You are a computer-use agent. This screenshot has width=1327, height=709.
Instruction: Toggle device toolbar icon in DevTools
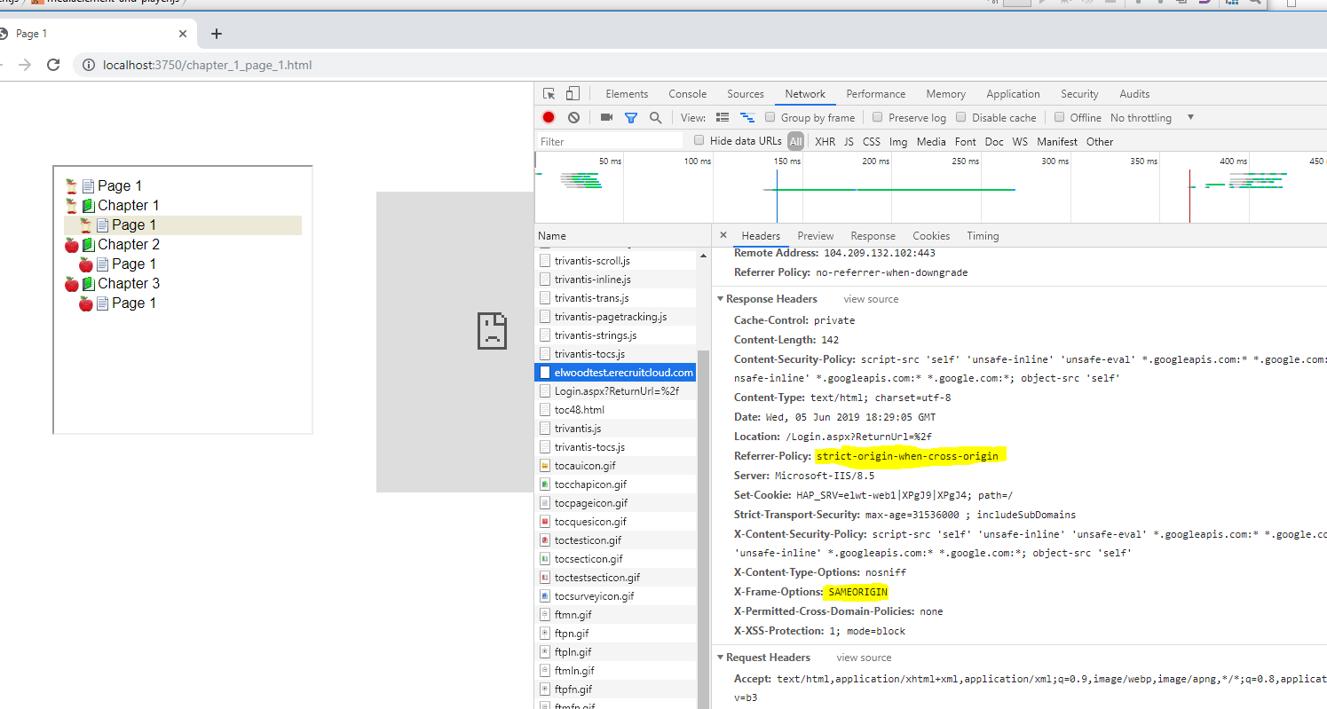(573, 94)
